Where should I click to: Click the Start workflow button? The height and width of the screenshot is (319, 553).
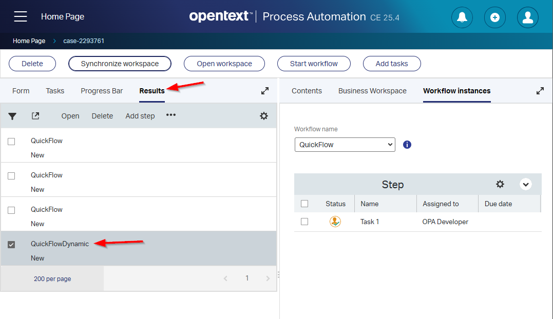(314, 64)
